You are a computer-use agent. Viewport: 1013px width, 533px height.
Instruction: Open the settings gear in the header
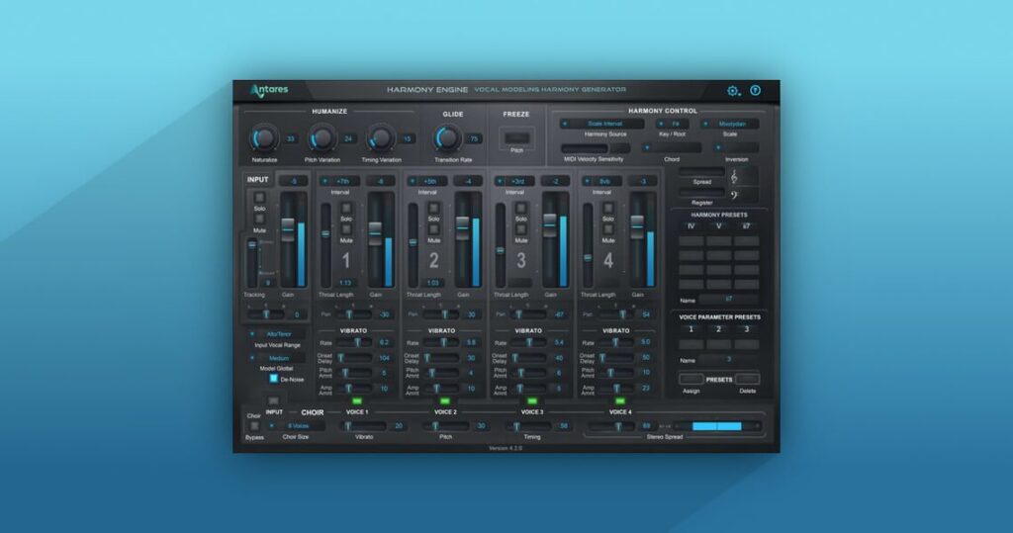click(733, 91)
